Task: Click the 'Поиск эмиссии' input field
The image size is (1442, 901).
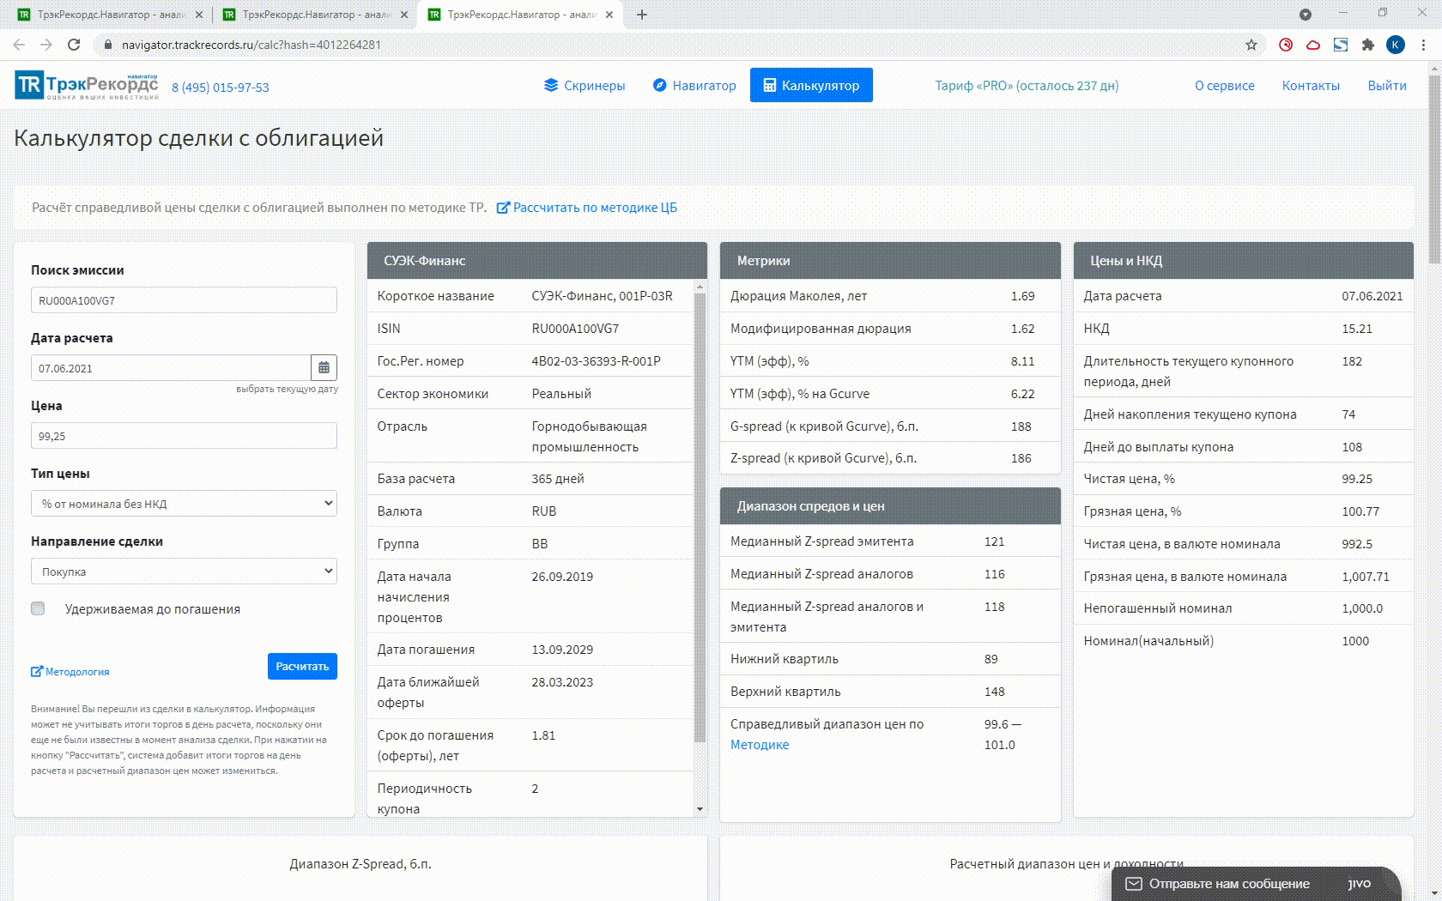Action: 184,300
